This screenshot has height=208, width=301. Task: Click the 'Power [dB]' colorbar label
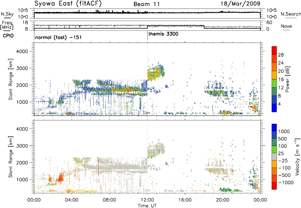[287, 79]
